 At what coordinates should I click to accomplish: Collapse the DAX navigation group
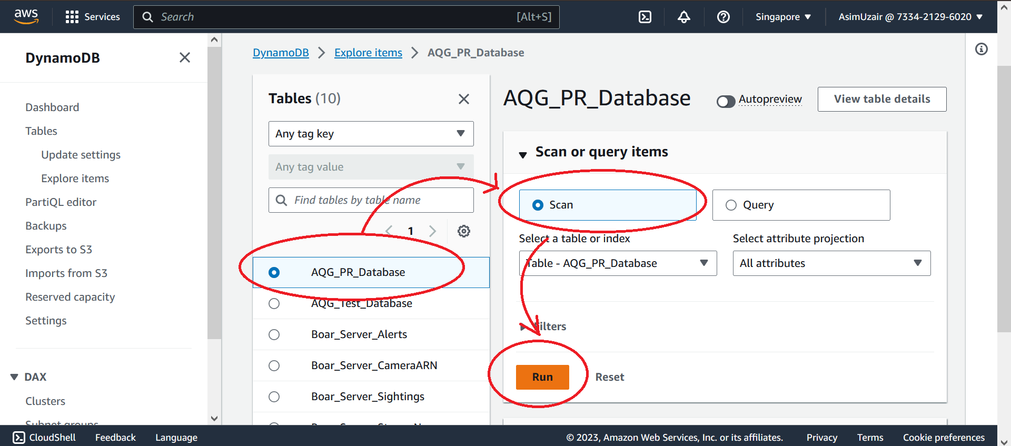[x=14, y=377]
